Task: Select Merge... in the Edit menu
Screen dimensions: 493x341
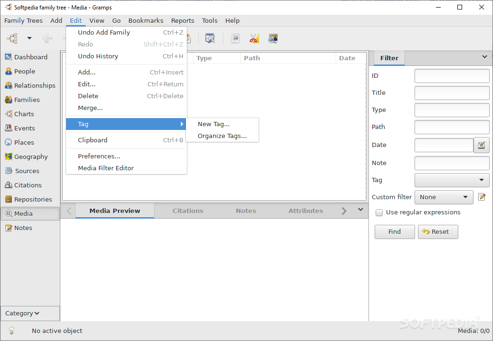Action: (126, 108)
